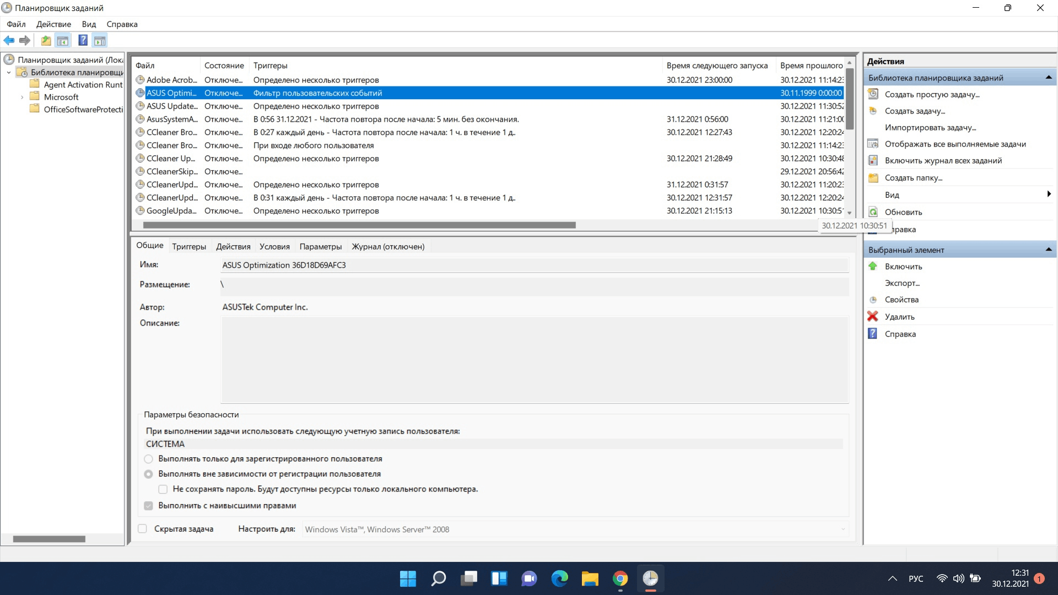Click the red Удалить cross icon
Screen dimensions: 1058x595
click(873, 316)
